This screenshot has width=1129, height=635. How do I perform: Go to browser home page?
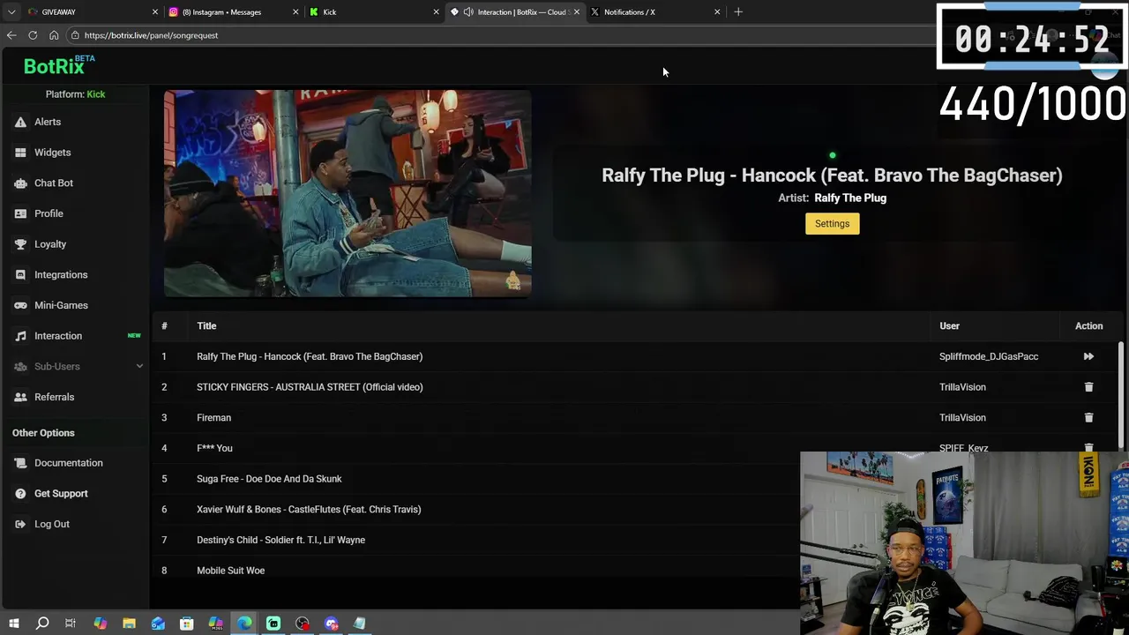(54, 35)
